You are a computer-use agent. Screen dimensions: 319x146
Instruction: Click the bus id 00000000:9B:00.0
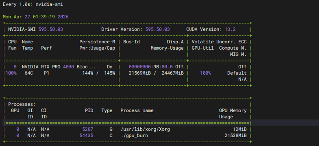[151, 67]
